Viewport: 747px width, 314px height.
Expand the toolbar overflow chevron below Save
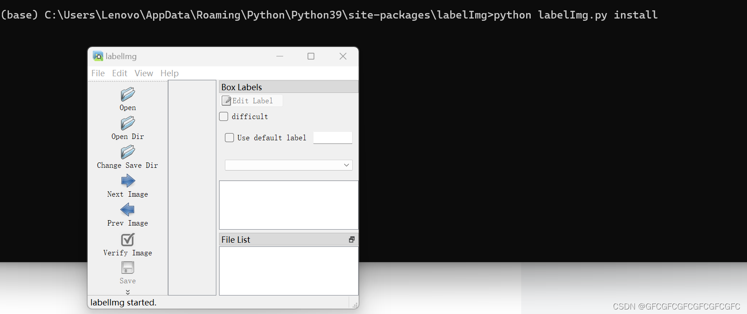(x=128, y=292)
